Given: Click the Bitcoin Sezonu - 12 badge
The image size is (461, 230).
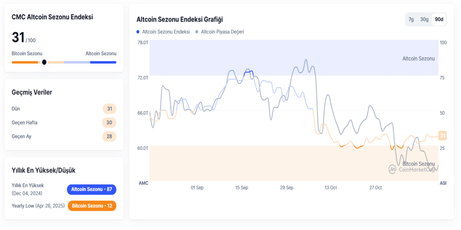Looking at the screenshot, I should [x=92, y=206].
